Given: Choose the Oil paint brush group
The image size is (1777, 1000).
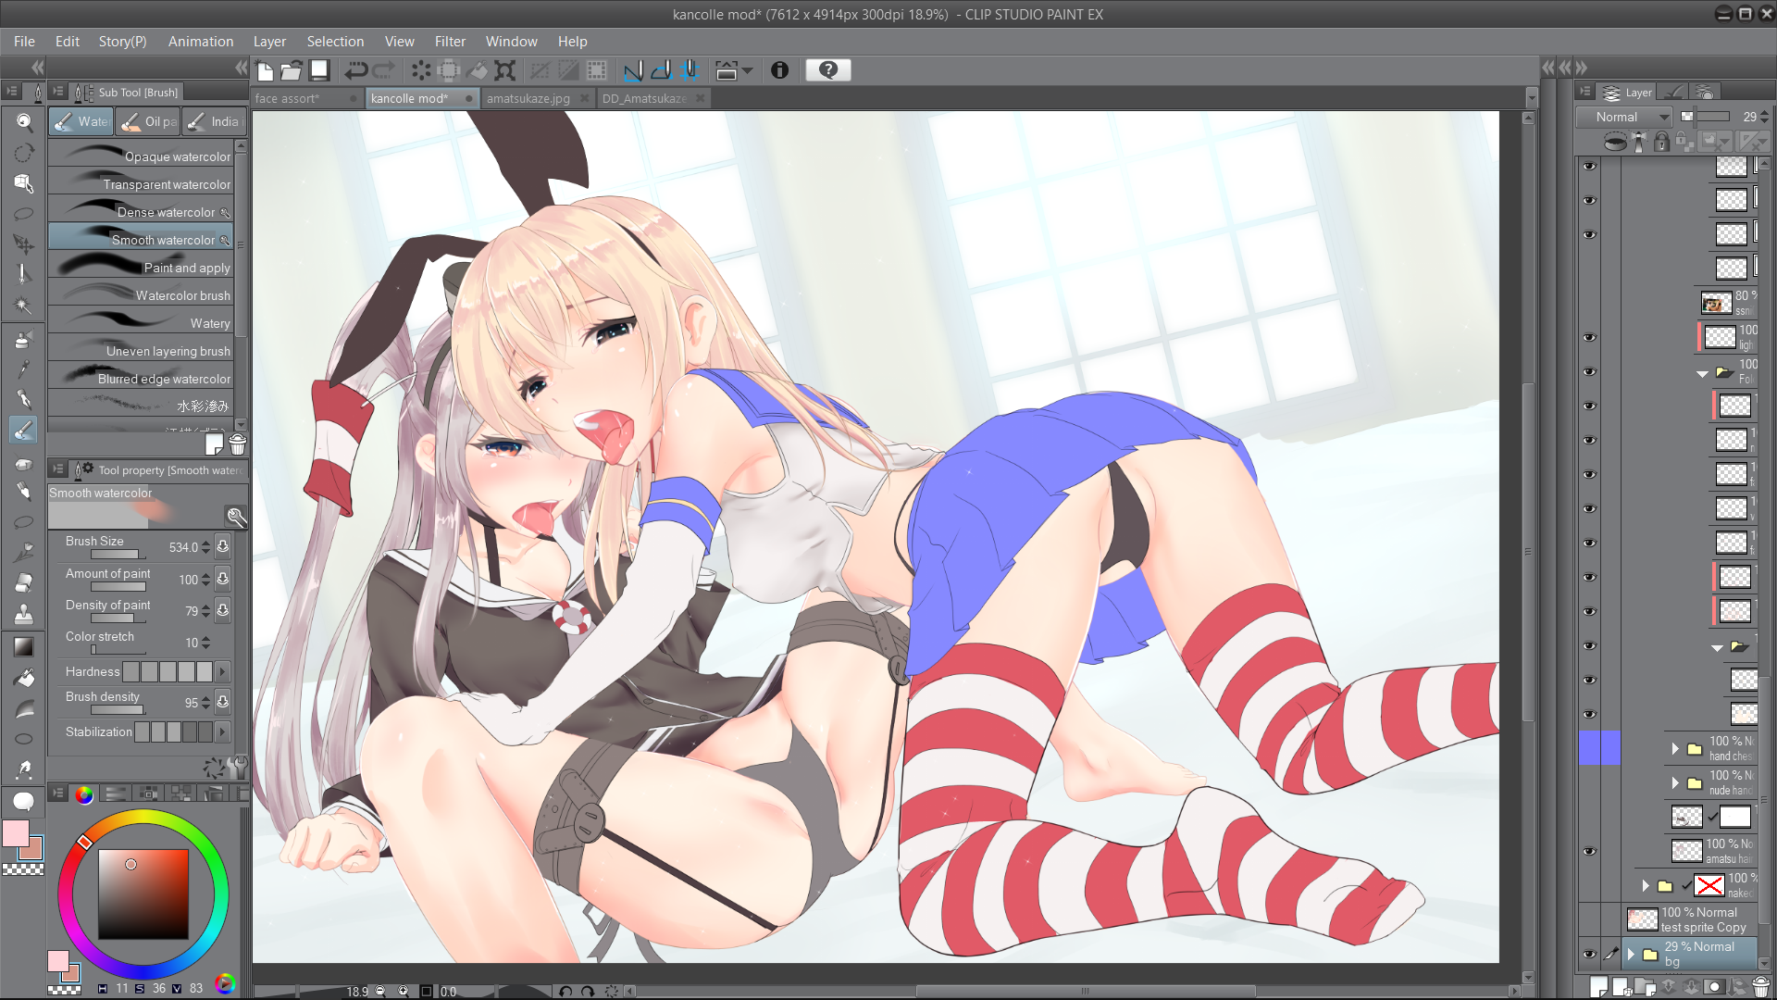Looking at the screenshot, I should (x=148, y=121).
